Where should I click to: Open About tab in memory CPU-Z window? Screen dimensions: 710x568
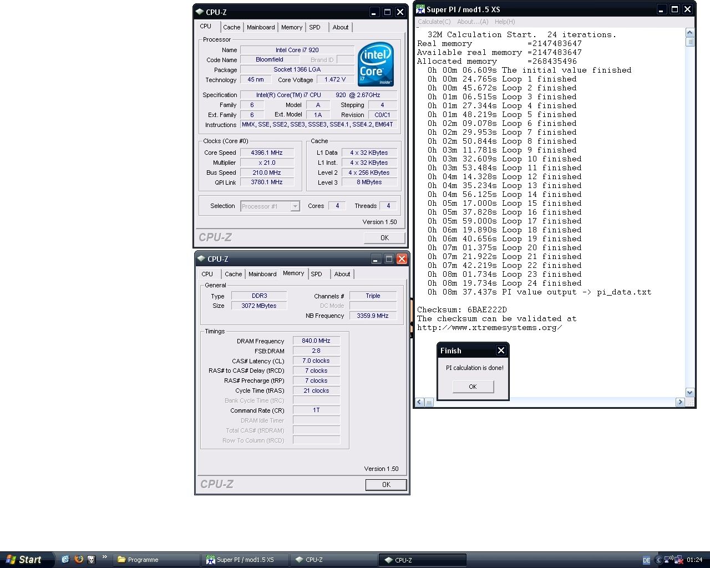(x=342, y=274)
